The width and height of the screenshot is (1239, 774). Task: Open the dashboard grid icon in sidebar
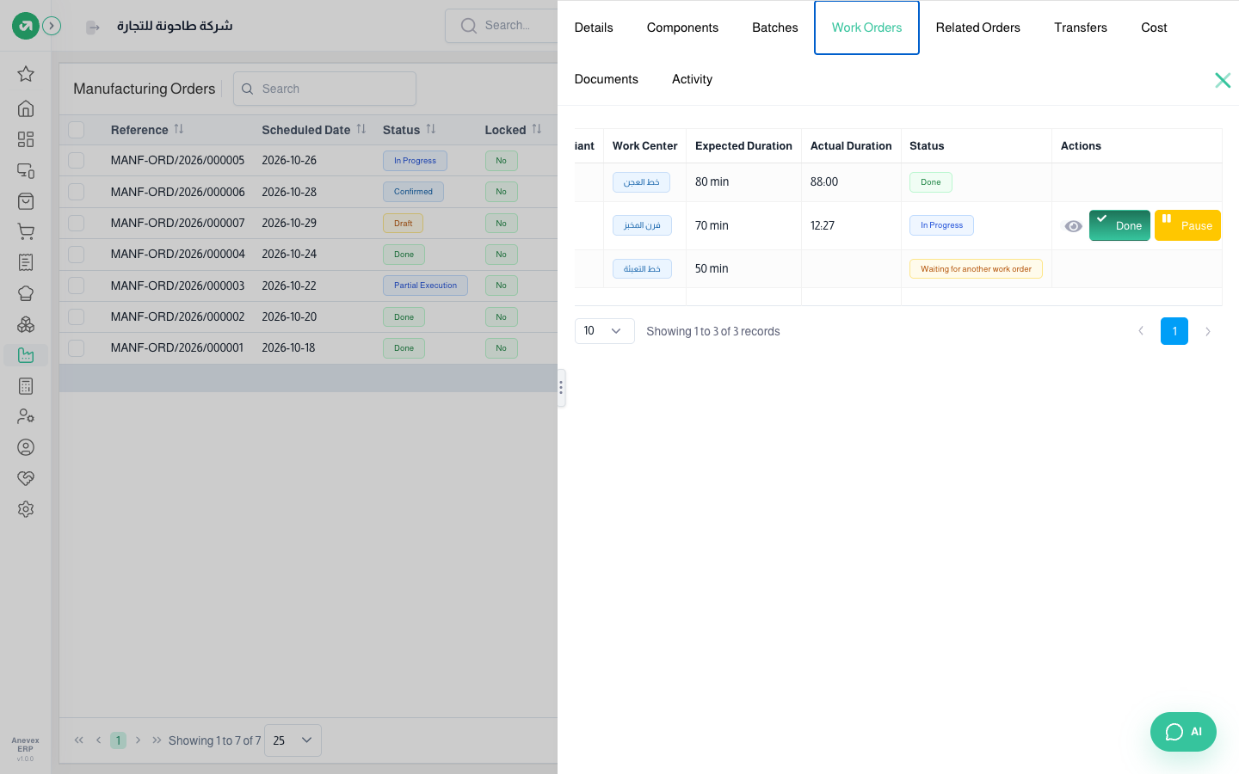(26, 139)
